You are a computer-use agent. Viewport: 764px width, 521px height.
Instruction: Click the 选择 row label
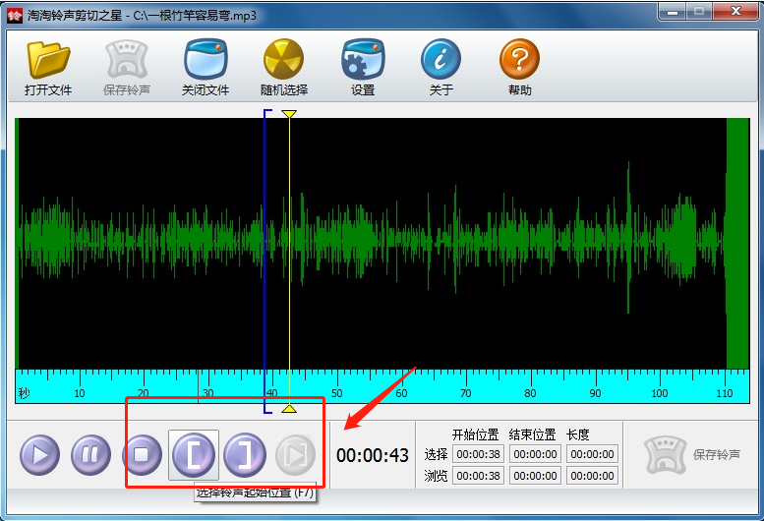(x=436, y=454)
